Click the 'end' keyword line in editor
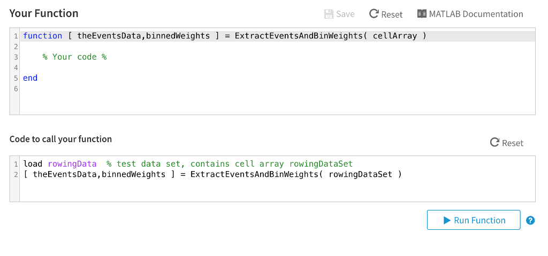This screenshot has width=548, height=256. (x=30, y=78)
